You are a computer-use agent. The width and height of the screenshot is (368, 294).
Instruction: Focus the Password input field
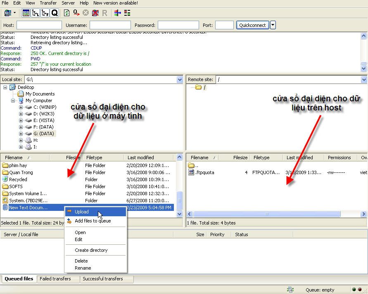178,25
